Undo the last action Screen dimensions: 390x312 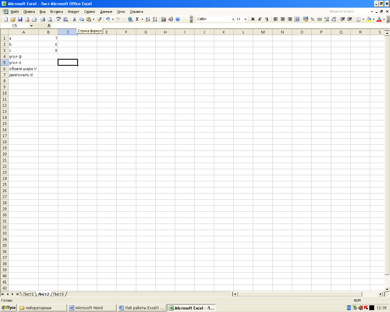[x=108, y=19]
